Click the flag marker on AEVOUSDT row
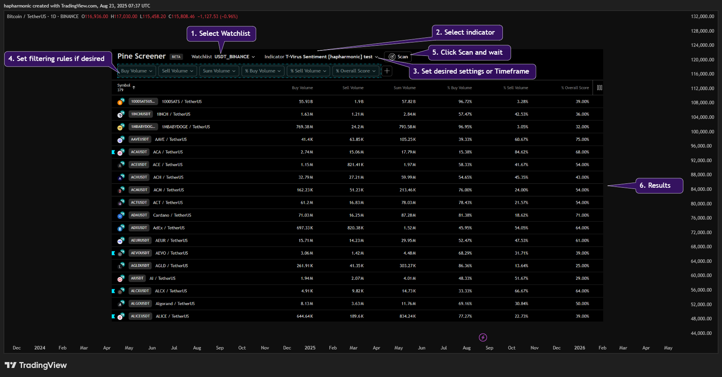Image resolution: width=722 pixels, height=377 pixels. 113,253
